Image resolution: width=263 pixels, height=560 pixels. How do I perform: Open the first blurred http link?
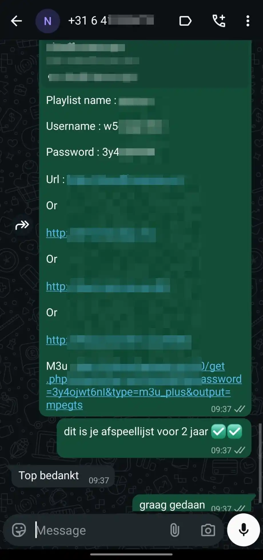tap(101, 233)
